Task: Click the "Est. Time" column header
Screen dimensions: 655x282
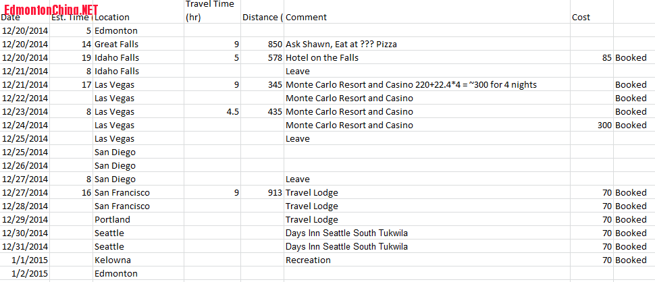Action: point(70,17)
